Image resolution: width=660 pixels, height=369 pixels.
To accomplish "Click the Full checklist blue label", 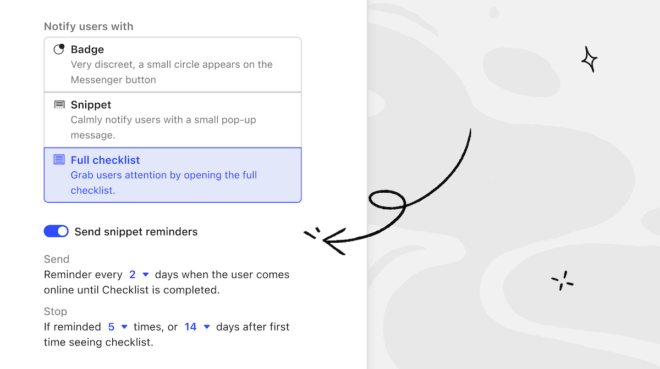I will pyautogui.click(x=105, y=160).
